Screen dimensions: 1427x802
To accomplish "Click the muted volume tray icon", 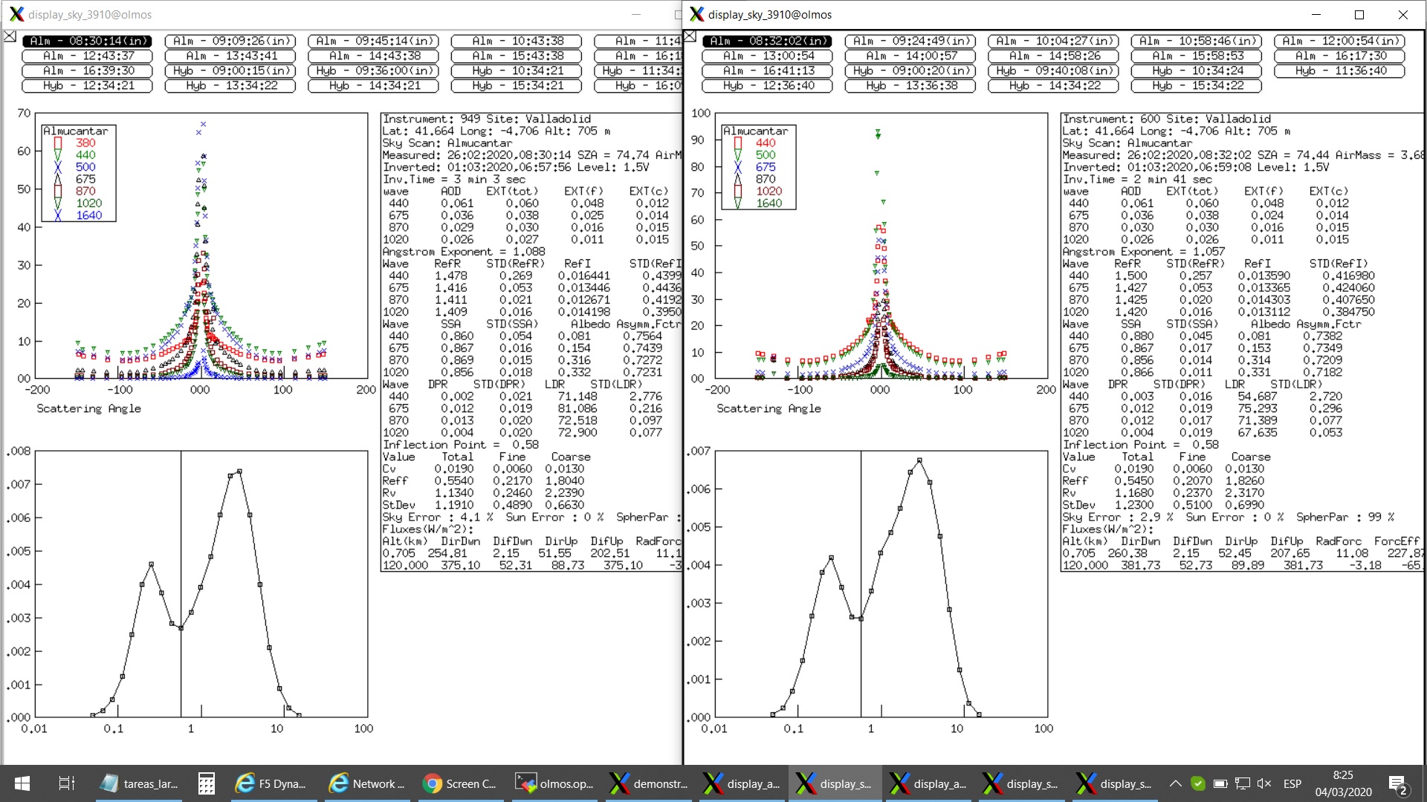I will [x=1264, y=783].
